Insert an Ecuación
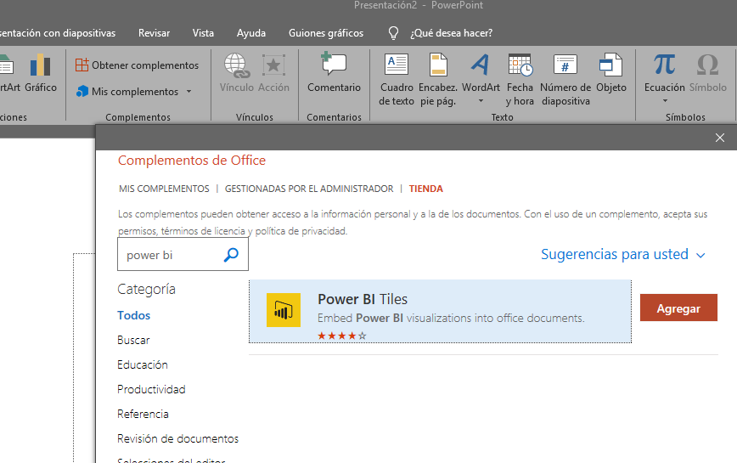This screenshot has height=463, width=737. click(x=664, y=73)
